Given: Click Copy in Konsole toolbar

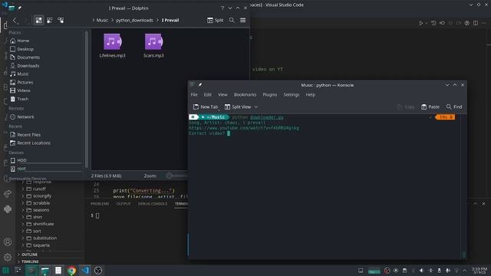Looking at the screenshot, I should click(x=406, y=107).
